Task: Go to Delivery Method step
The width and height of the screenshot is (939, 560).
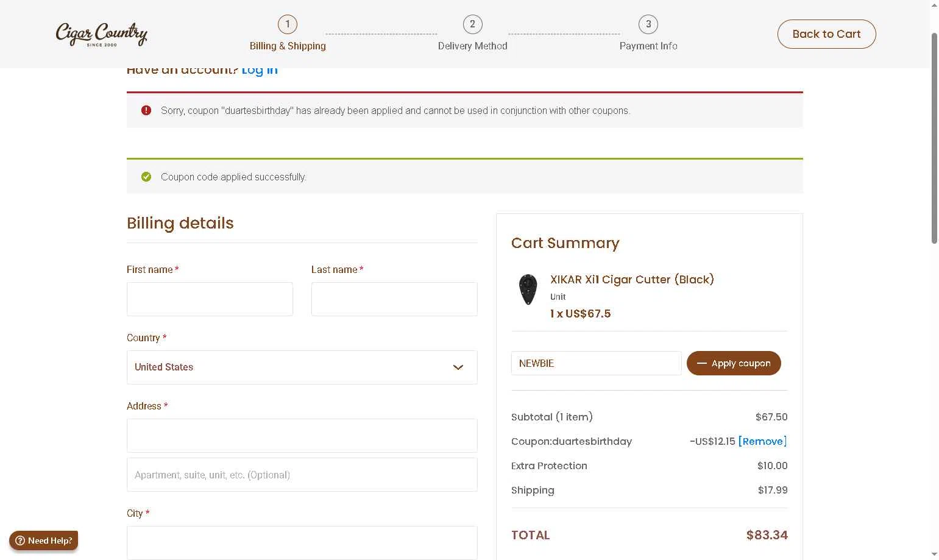Action: coord(472,46)
